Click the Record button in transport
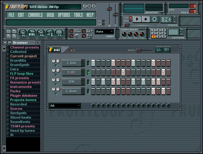 [x=154, y=19]
